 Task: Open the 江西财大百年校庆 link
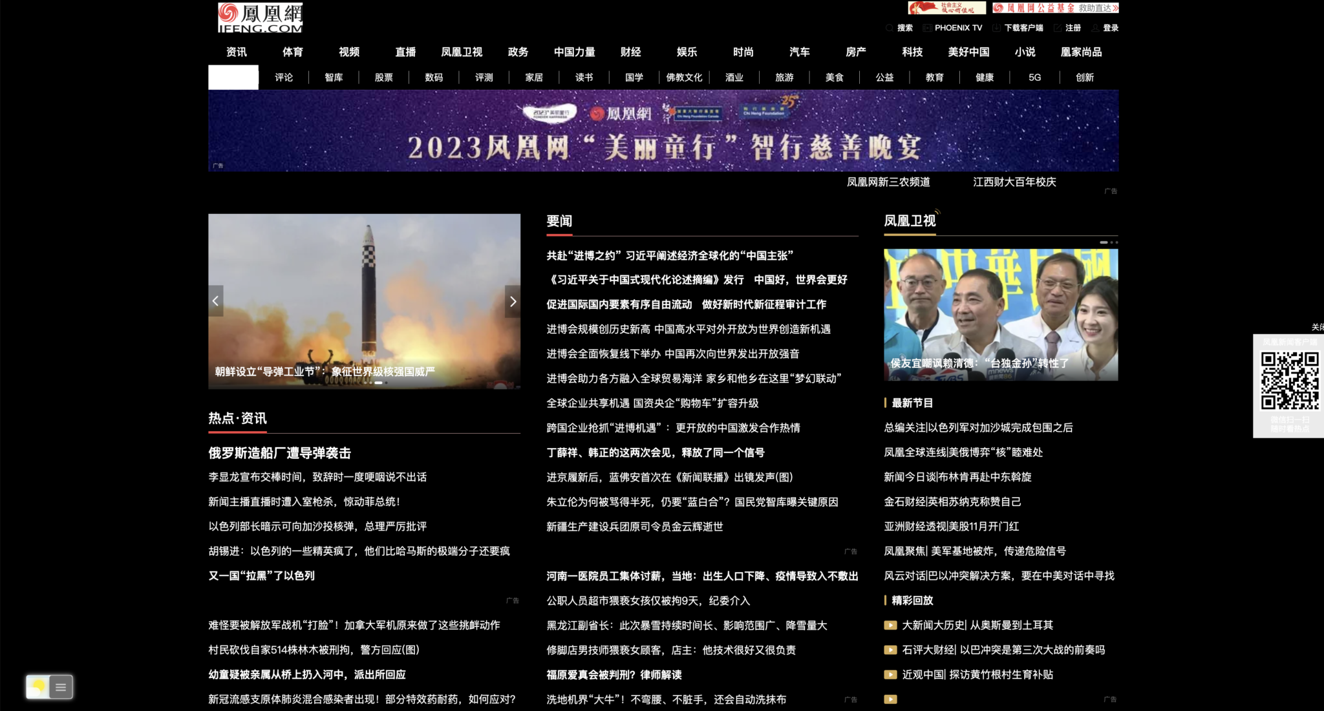(x=1014, y=182)
